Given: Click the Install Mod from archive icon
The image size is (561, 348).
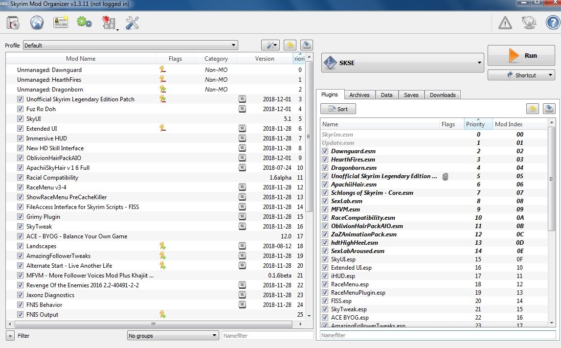Looking at the screenshot, I should [x=13, y=23].
